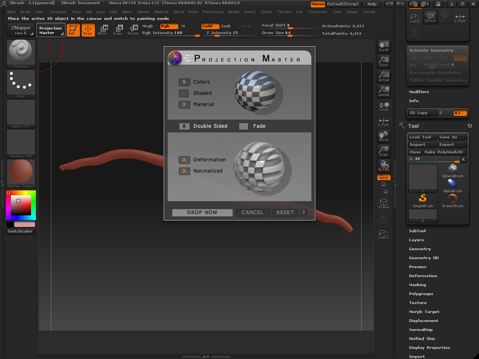This screenshot has width=479, height=359.
Task: Choose Move mode in the top shelf
Action: [103, 30]
